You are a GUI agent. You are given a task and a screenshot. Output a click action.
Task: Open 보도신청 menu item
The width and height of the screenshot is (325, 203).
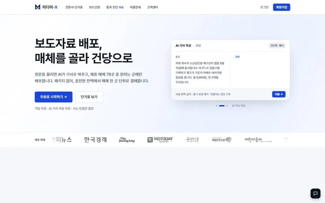click(x=95, y=7)
